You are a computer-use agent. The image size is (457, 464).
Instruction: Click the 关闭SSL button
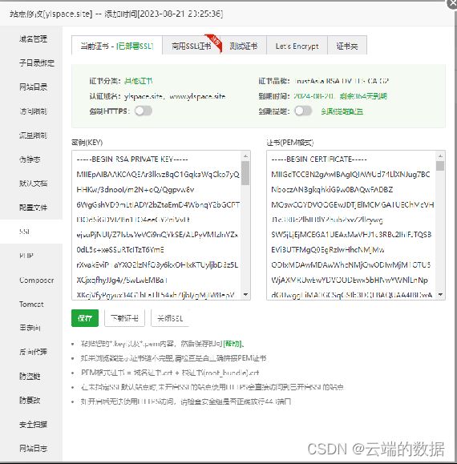click(170, 318)
